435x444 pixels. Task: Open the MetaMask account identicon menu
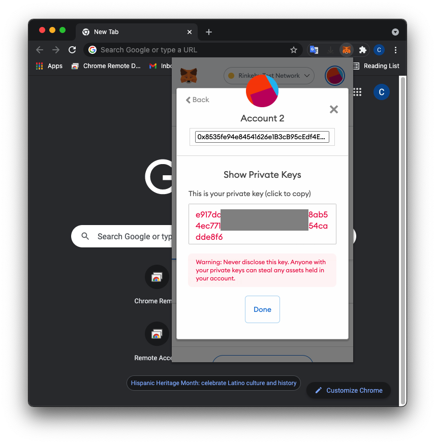point(335,76)
